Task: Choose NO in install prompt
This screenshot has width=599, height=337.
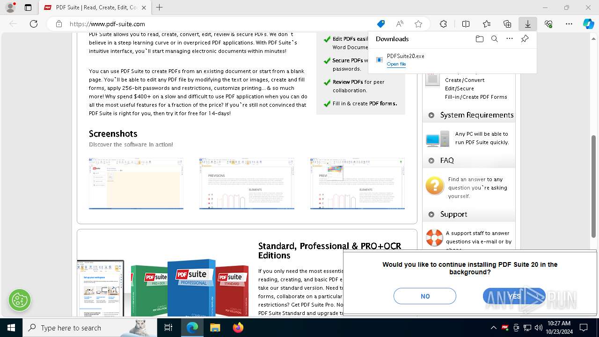Action: [425, 296]
